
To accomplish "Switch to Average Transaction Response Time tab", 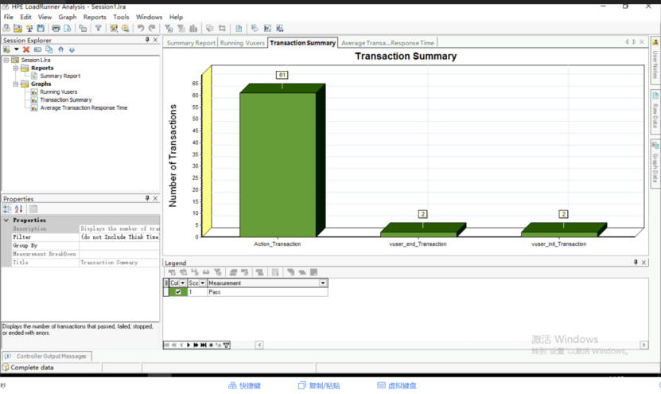I will tap(387, 43).
